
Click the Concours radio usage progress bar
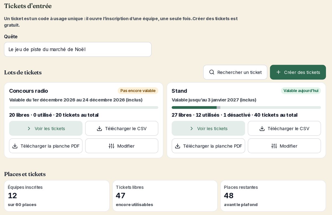(x=84, y=107)
